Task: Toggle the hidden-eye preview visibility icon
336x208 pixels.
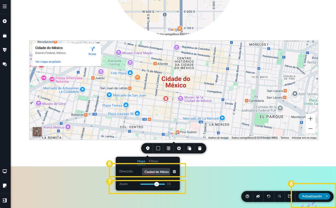Action: pyautogui.click(x=258, y=196)
